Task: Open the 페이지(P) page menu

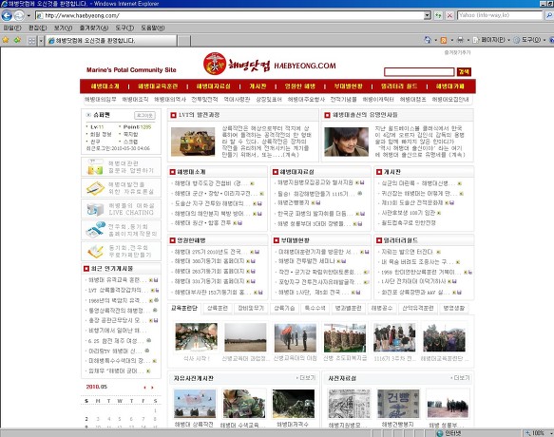Action: click(x=491, y=40)
